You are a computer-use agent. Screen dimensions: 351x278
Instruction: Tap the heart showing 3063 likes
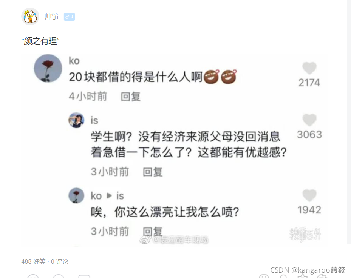point(309,120)
